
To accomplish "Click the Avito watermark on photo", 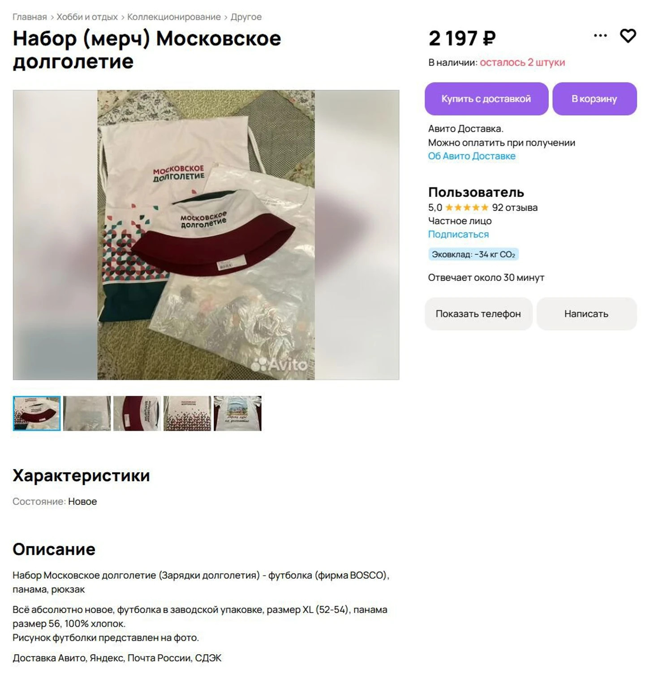I will pos(279,365).
